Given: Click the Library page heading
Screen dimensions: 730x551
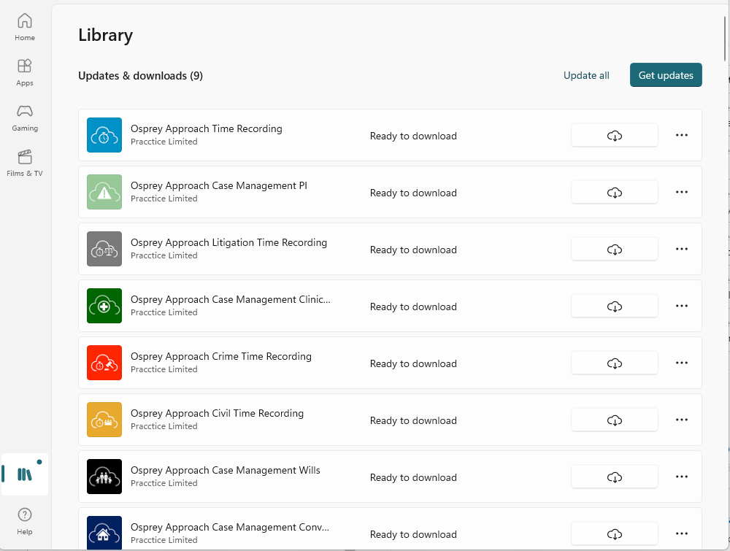Looking at the screenshot, I should click(x=106, y=35).
